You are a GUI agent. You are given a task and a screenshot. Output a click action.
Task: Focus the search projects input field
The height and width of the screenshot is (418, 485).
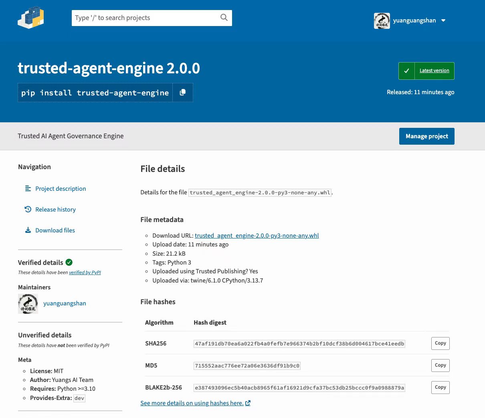coord(145,18)
